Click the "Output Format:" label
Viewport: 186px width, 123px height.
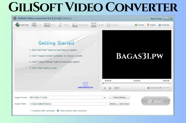point(21,98)
